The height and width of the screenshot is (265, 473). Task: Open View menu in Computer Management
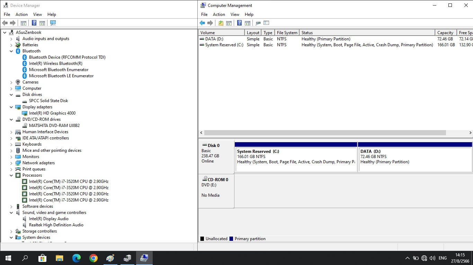click(x=235, y=14)
